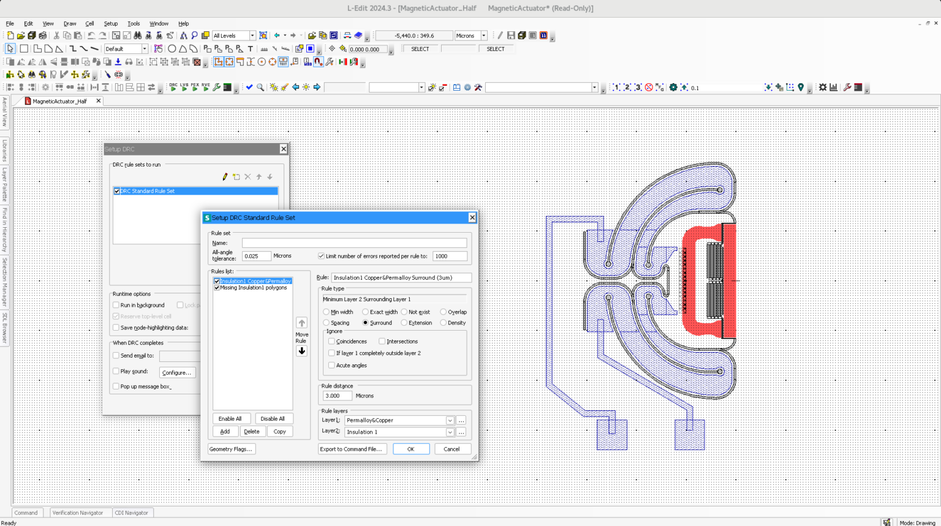Enable Pop up message box when DRC completes
This screenshot has height=526, width=941.
point(116,386)
